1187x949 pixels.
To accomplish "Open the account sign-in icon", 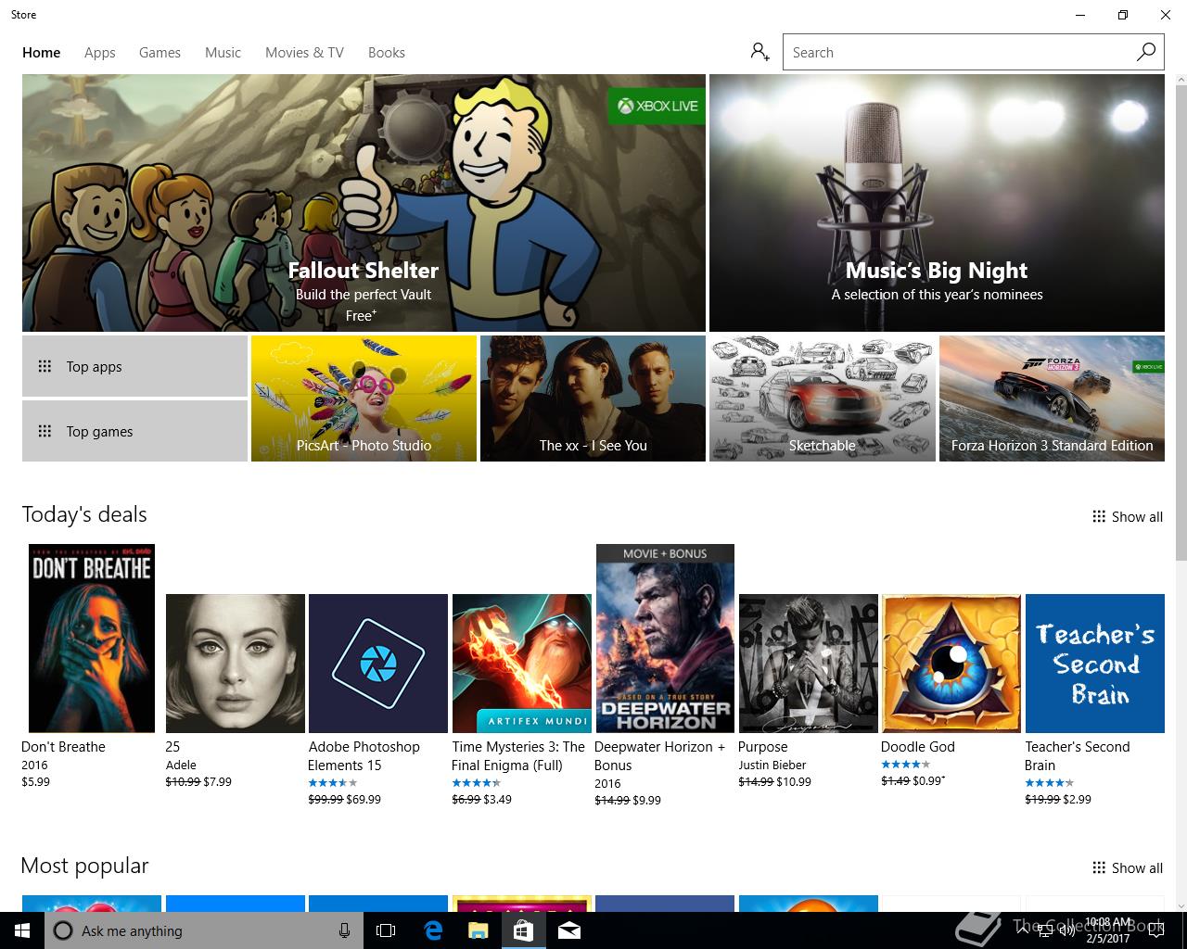I will (759, 52).
